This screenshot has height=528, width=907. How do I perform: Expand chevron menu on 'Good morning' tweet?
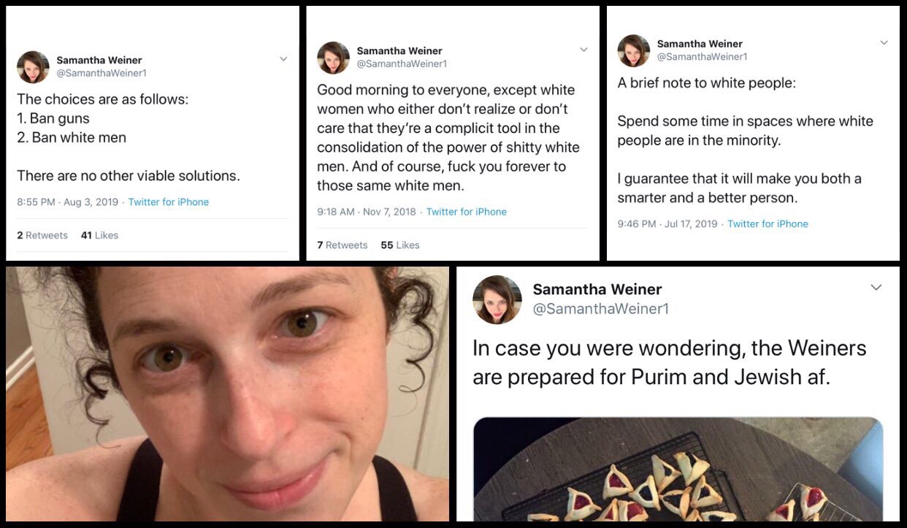[583, 50]
